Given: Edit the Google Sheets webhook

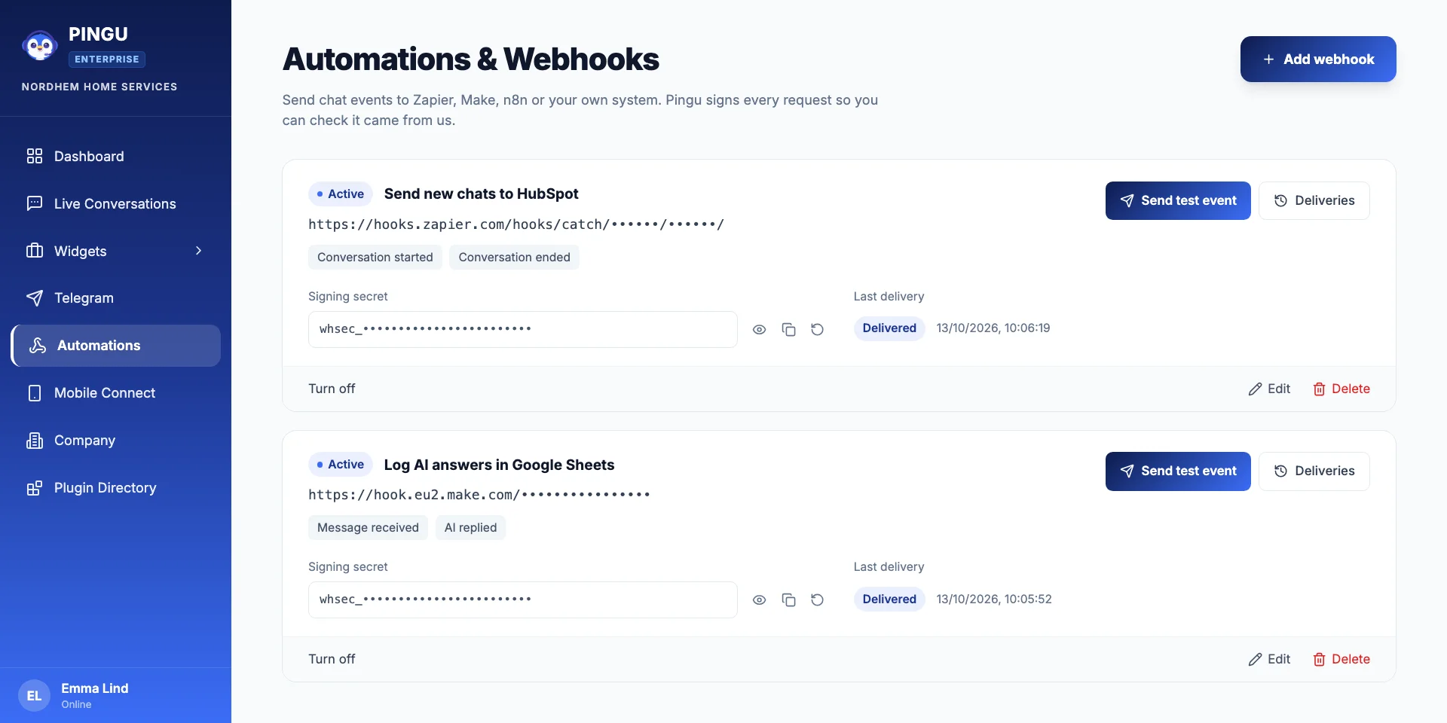Looking at the screenshot, I should coord(1269,659).
